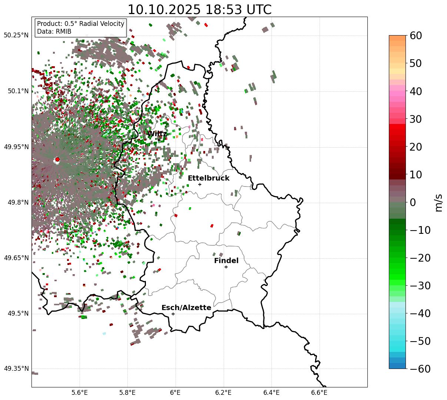Click the 50.1°N latitude tick label
This screenshot has width=447, height=400.
[x=18, y=91]
